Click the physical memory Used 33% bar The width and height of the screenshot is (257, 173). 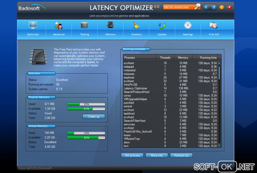pyautogui.click(x=86, y=104)
